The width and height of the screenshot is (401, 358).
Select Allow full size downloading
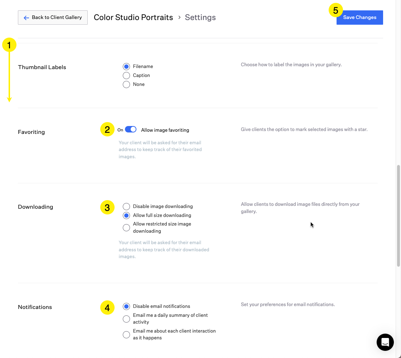pos(126,216)
